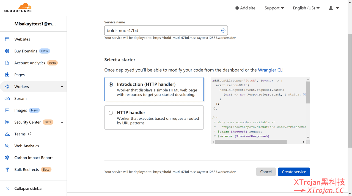The width and height of the screenshot is (352, 196).
Task: Click Collapse sidebar label
Action: click(x=29, y=189)
